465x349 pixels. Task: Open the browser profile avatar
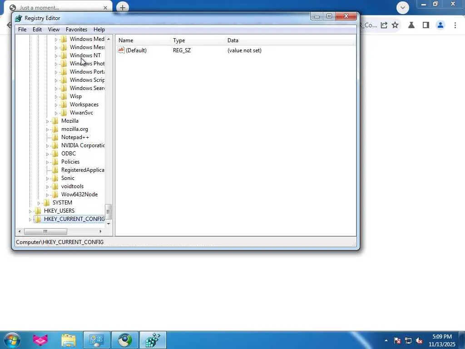tap(440, 25)
